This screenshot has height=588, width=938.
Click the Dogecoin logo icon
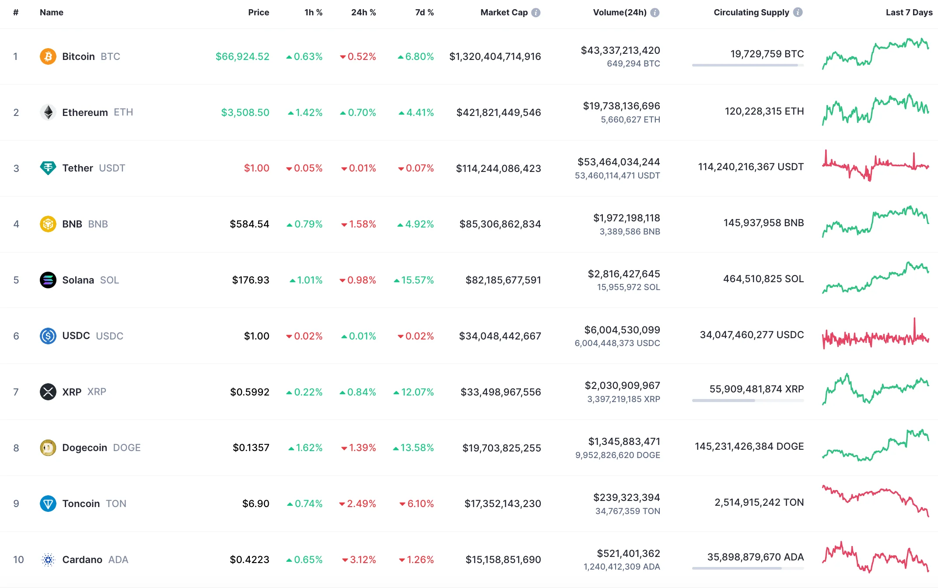click(x=48, y=448)
